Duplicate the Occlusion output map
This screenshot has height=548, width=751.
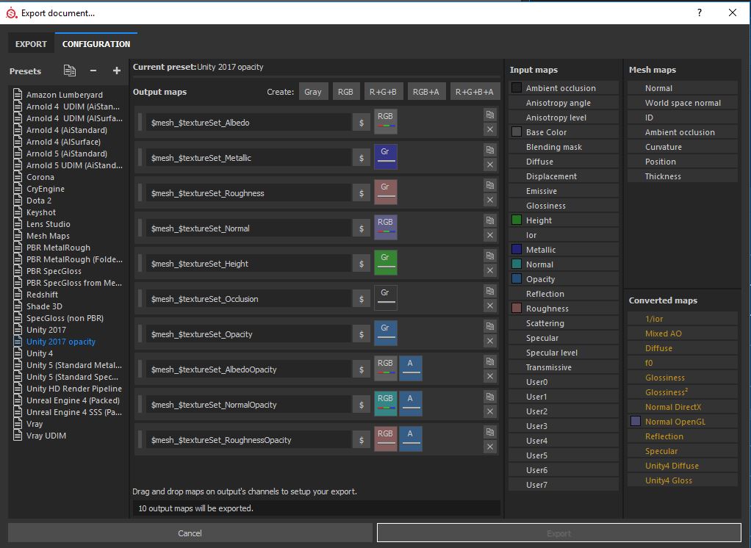coord(490,291)
